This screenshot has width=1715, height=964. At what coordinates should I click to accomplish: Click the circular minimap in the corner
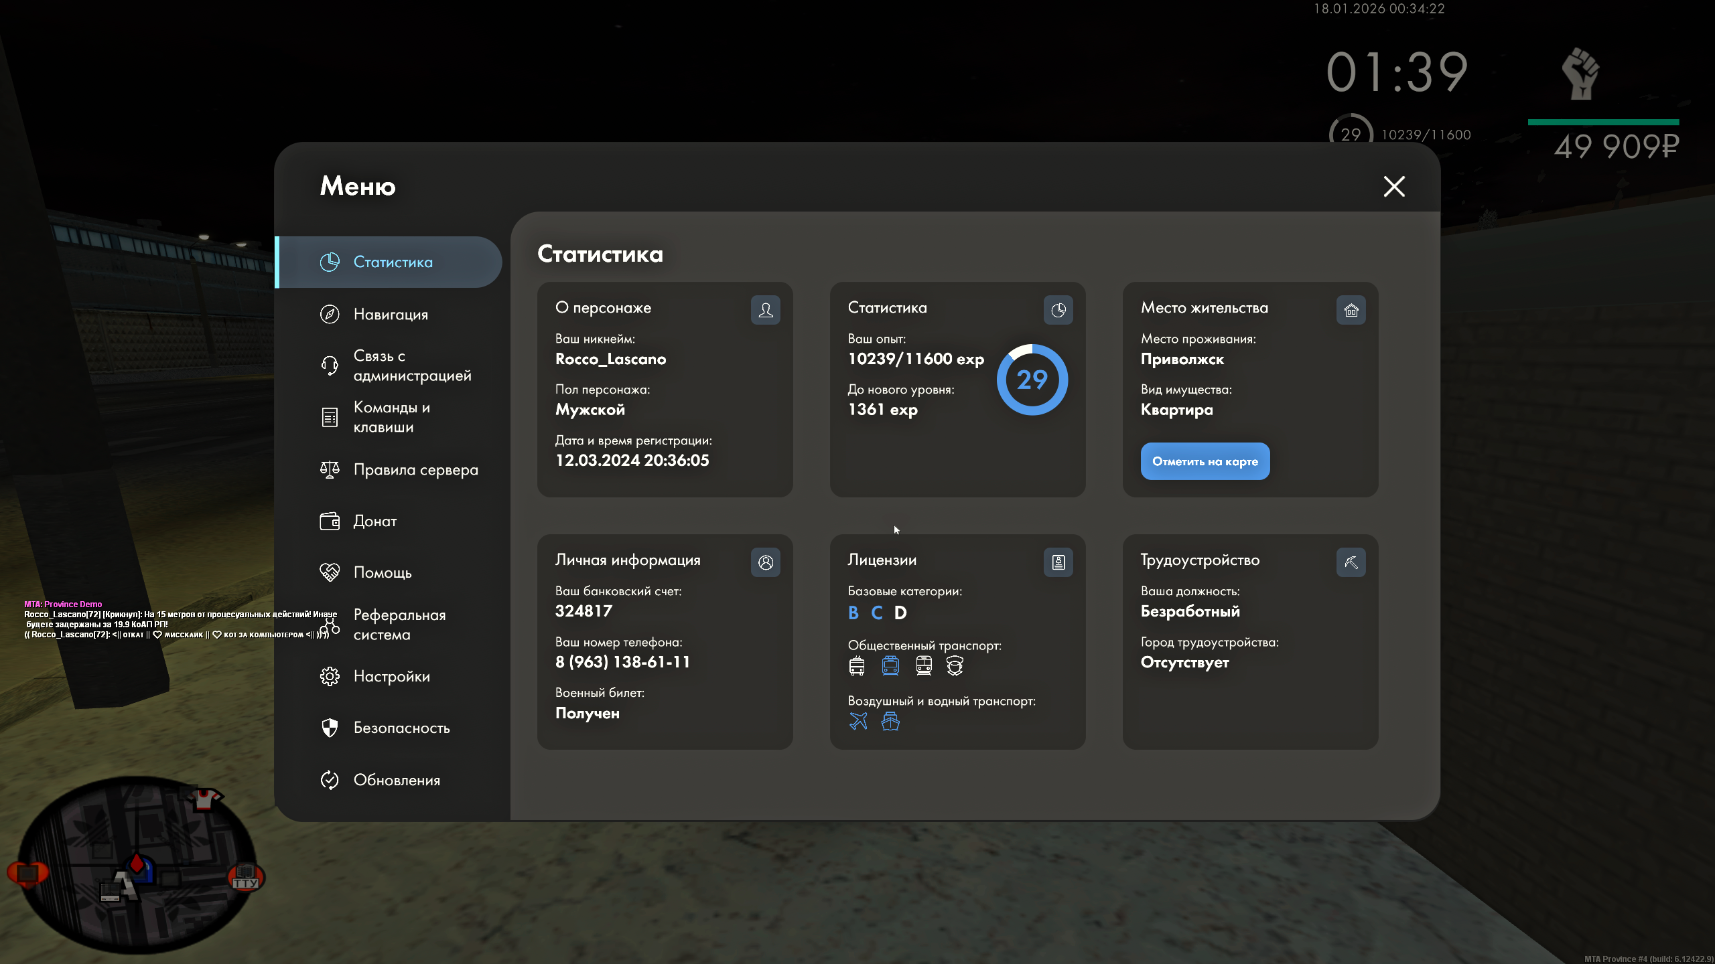point(136,864)
